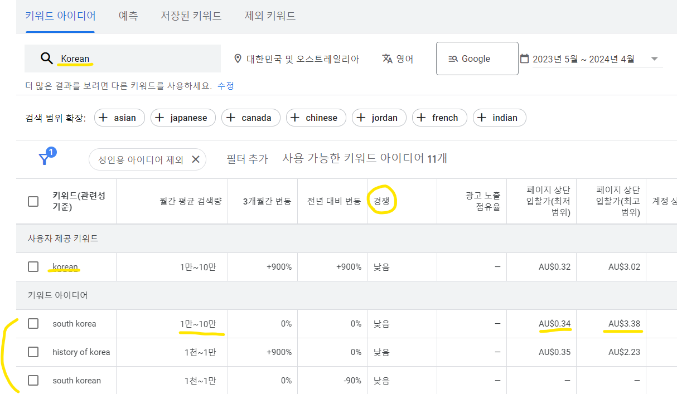Click inside the Korean search input field

click(x=112, y=58)
